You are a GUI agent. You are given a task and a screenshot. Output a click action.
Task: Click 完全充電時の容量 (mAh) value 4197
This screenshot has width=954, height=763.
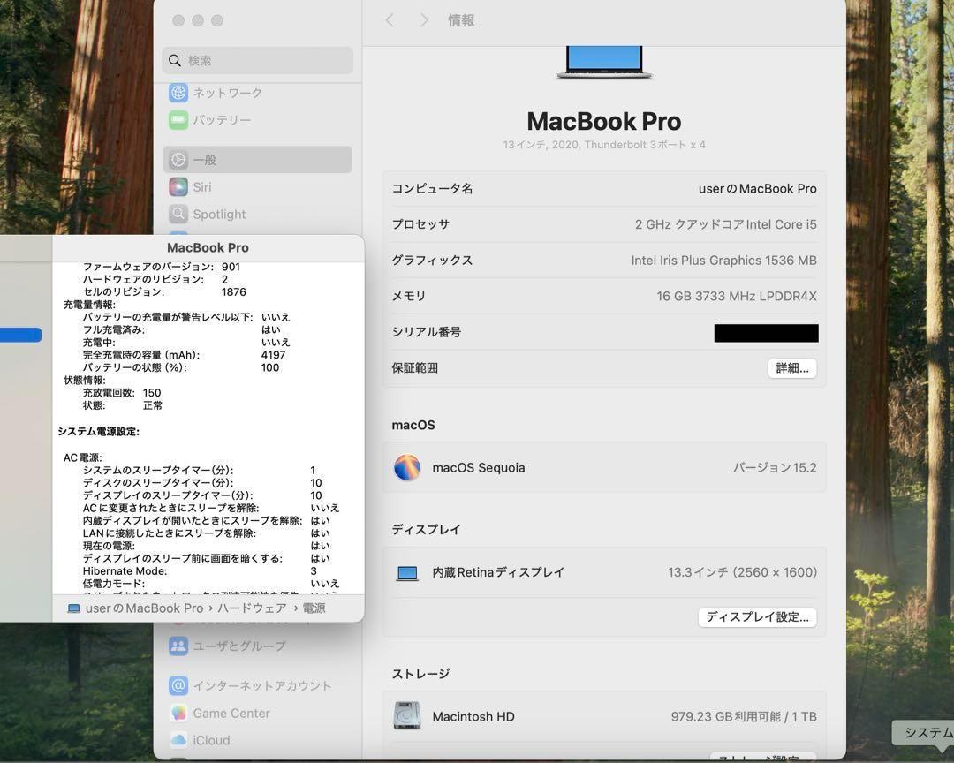tap(273, 355)
